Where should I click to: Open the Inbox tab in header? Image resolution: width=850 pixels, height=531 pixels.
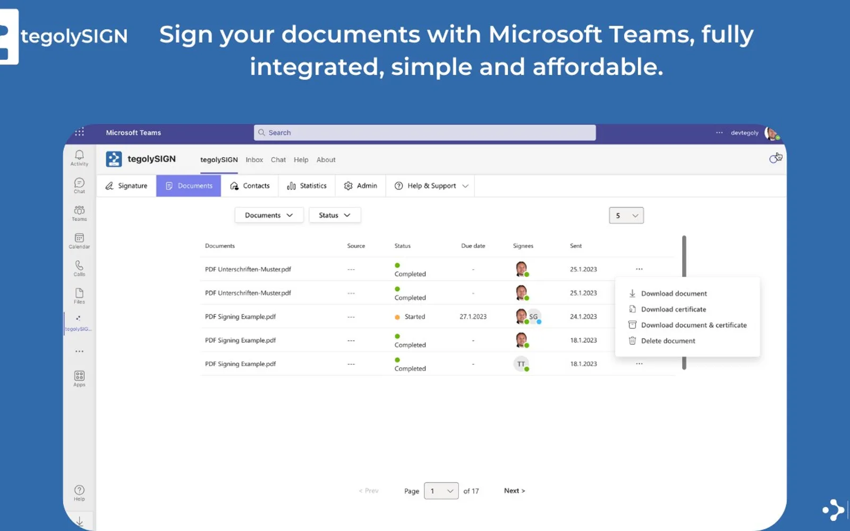point(254,160)
